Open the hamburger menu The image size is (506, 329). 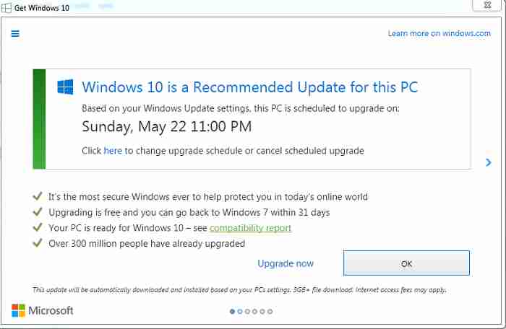coord(15,33)
